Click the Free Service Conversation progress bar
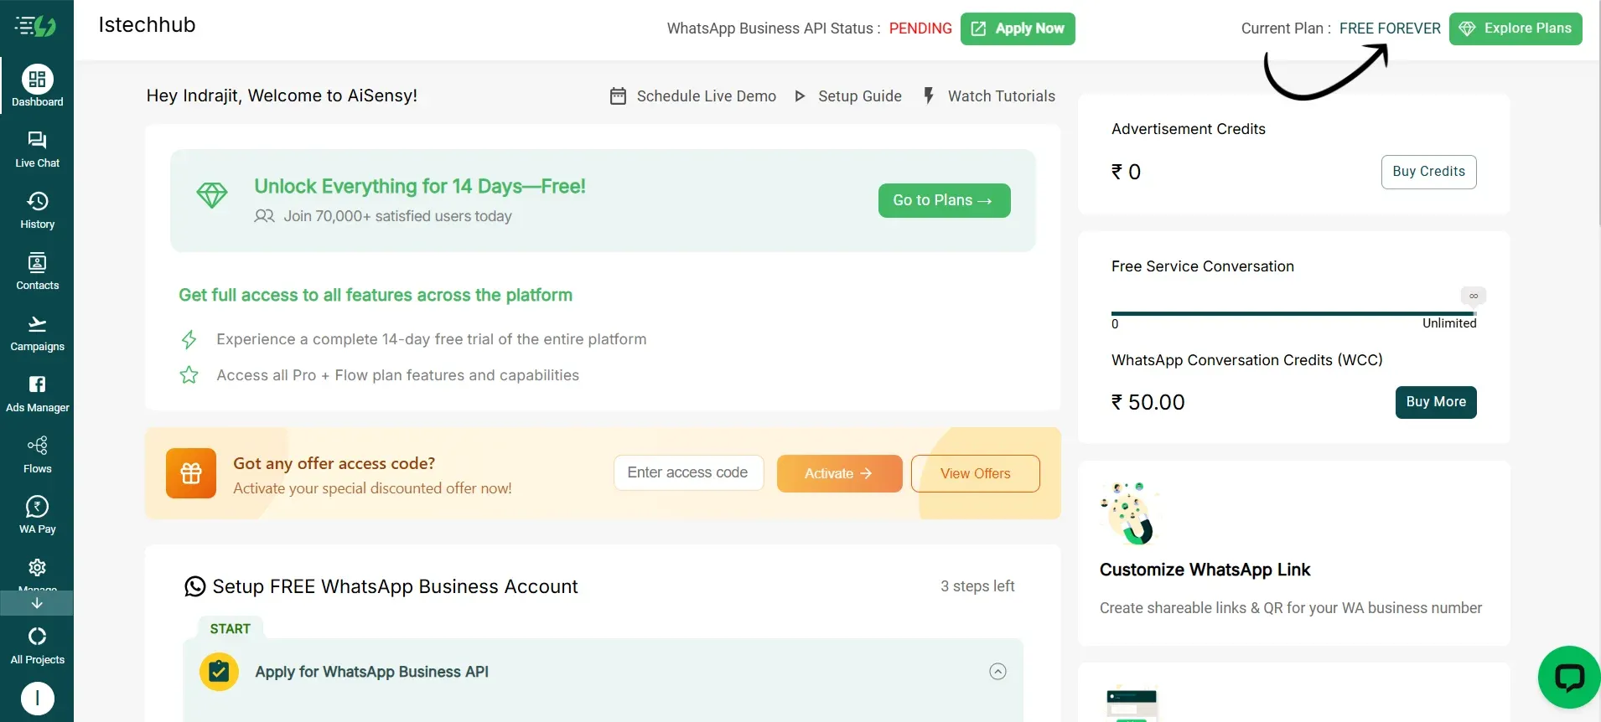This screenshot has width=1601, height=722. 1293,311
